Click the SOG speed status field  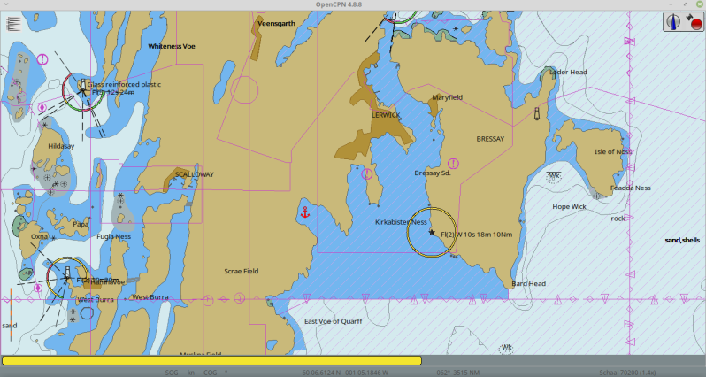180,373
